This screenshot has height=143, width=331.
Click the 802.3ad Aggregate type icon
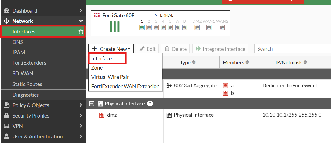(x=169, y=86)
